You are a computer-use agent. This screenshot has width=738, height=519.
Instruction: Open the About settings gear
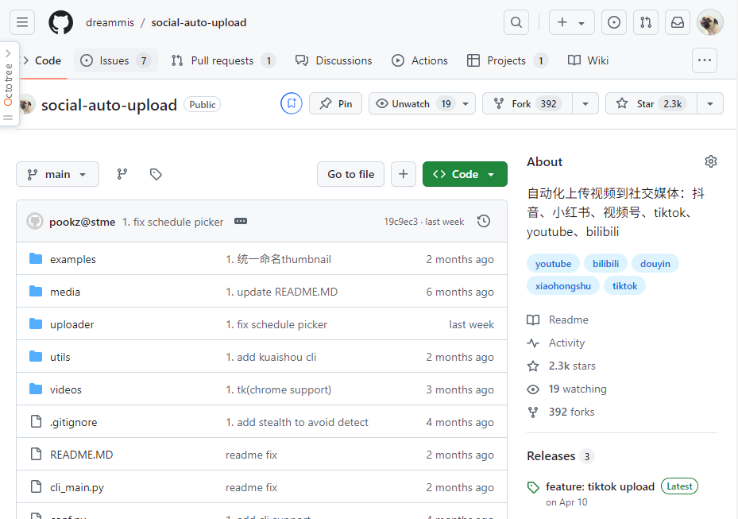[x=710, y=161]
